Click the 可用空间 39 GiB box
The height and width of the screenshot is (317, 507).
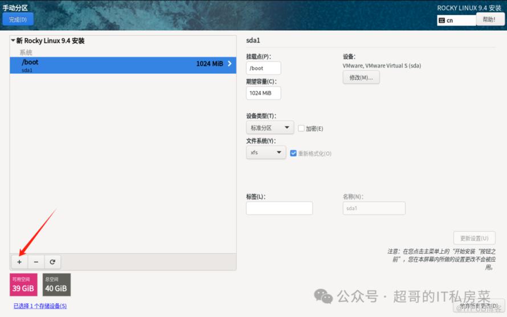23,285
